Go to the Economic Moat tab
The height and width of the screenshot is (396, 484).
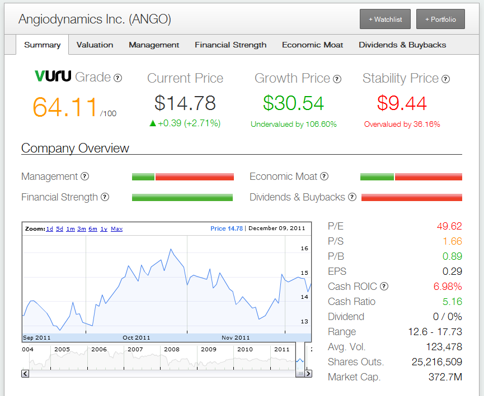point(312,45)
